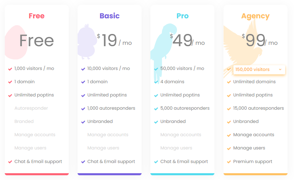Click the purple chick illustration in Basic plan
This screenshot has height=180, width=294.
[x=87, y=41]
